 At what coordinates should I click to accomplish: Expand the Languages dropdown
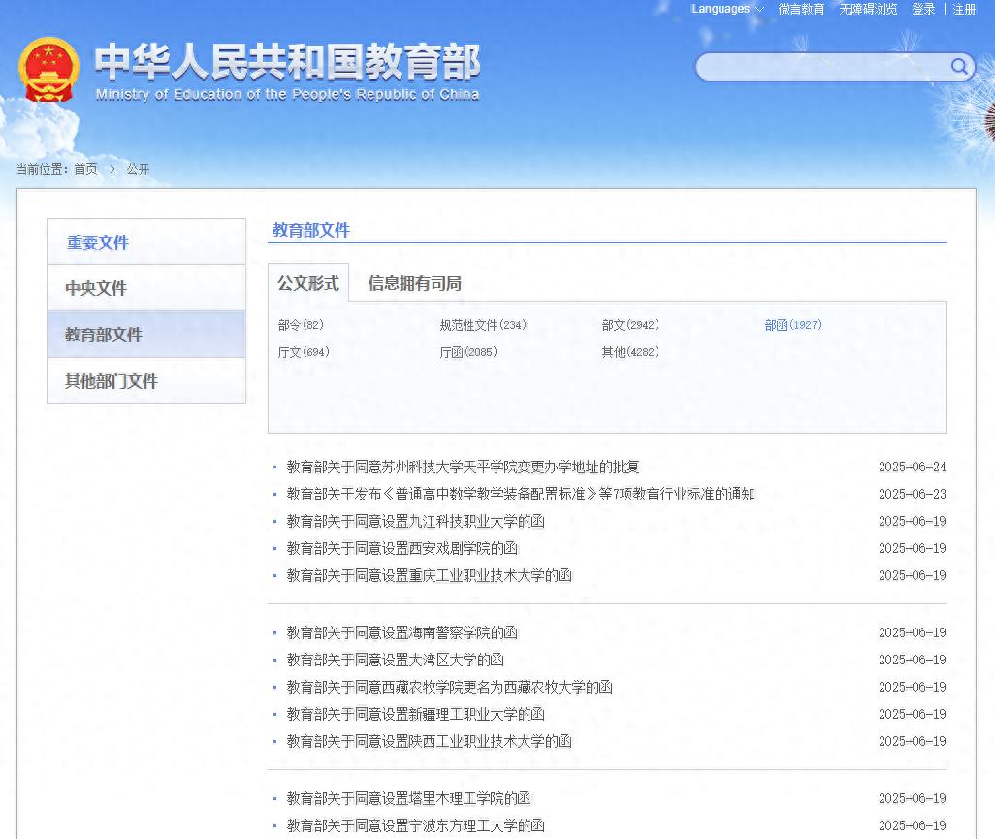point(727,9)
